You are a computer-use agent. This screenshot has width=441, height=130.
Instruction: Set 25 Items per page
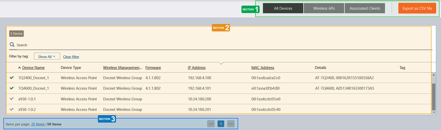38,124
